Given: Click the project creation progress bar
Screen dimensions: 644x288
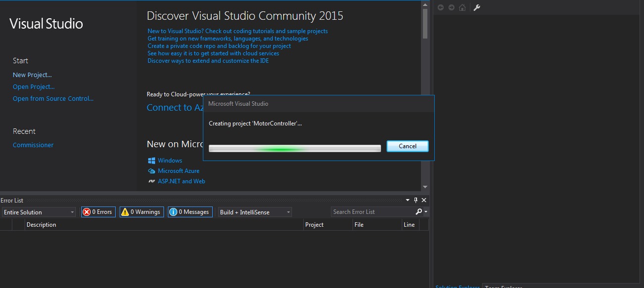Looking at the screenshot, I should [295, 148].
